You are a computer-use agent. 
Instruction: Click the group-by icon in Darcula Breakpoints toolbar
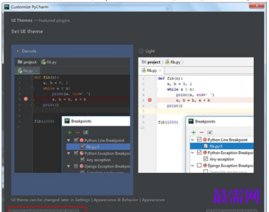click(86, 132)
